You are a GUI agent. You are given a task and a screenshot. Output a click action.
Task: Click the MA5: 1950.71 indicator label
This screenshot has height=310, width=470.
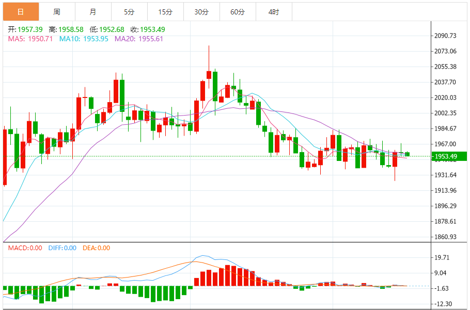click(30, 39)
